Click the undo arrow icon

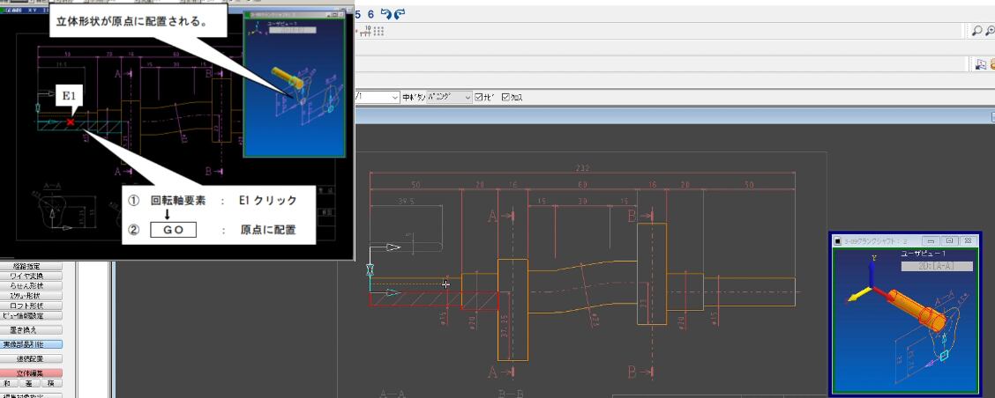[386, 14]
